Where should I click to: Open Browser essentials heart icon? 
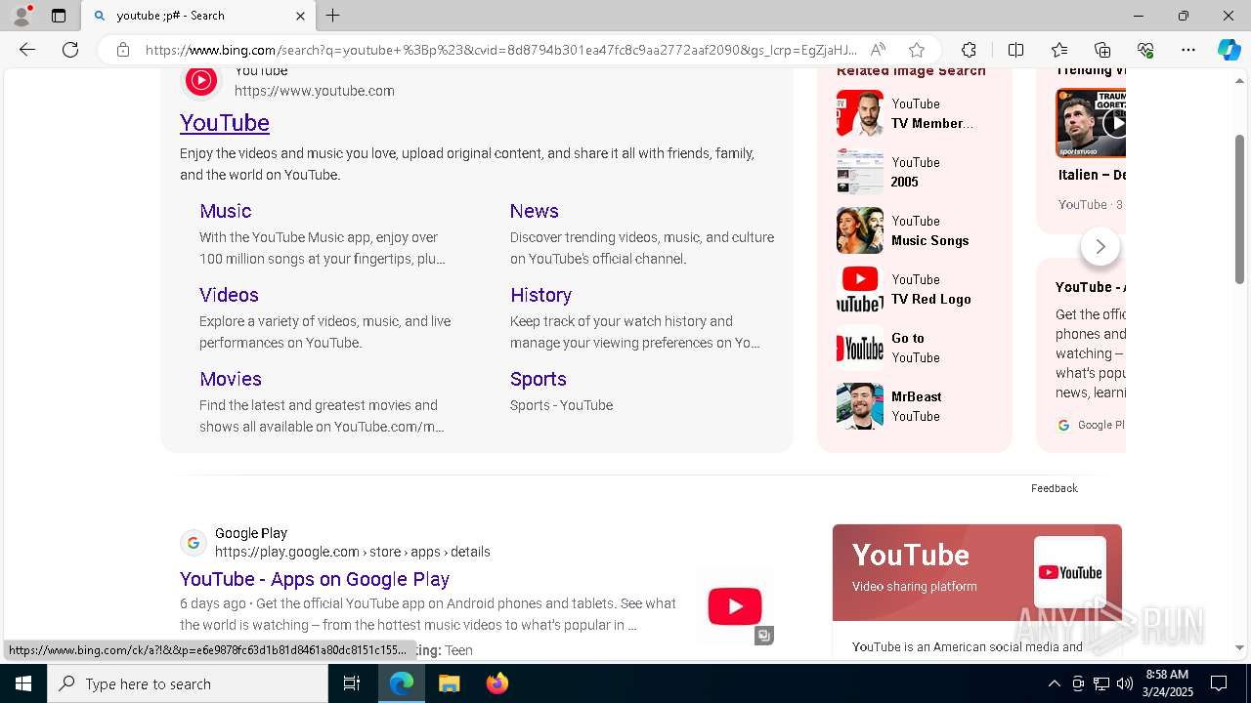(x=1145, y=50)
